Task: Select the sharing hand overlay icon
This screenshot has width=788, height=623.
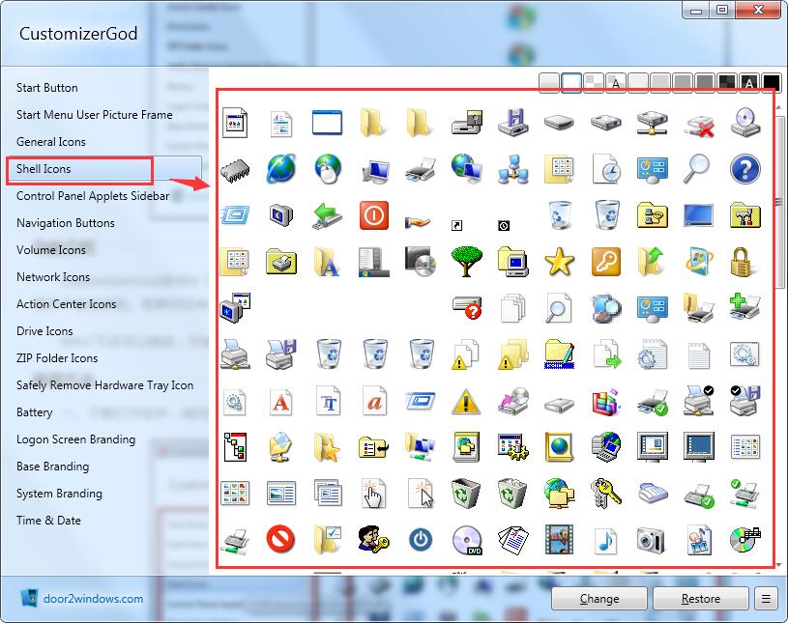Action: pos(418,221)
